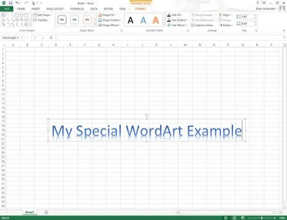Apply the blue WordArt style
Screen dimensions: 287x220
click(143, 20)
